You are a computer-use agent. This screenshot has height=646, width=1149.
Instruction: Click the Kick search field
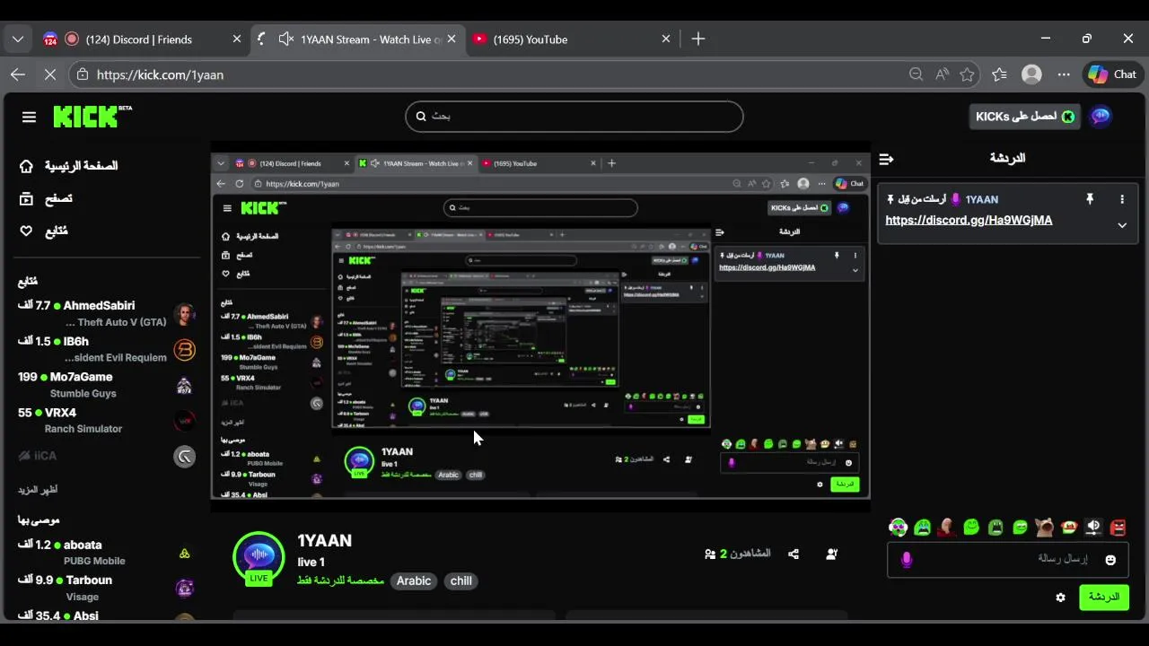(x=574, y=116)
